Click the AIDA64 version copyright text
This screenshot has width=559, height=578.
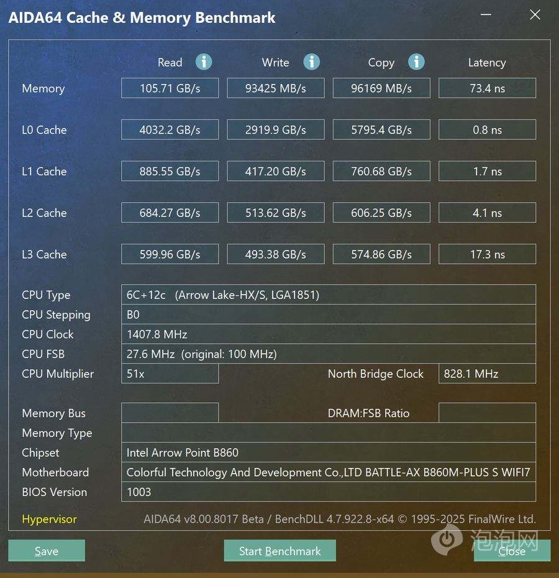pos(339,519)
